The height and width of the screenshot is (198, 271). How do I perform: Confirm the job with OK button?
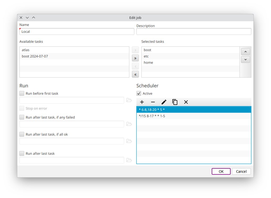pos(221,172)
